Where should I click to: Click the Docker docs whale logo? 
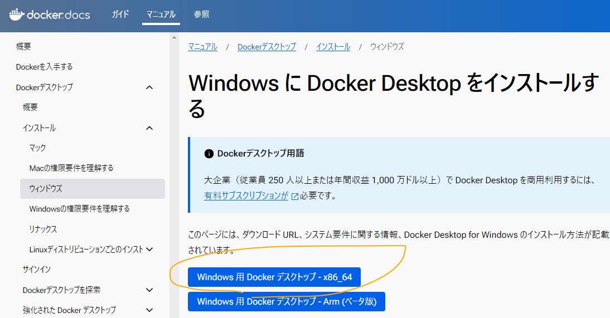click(50, 15)
